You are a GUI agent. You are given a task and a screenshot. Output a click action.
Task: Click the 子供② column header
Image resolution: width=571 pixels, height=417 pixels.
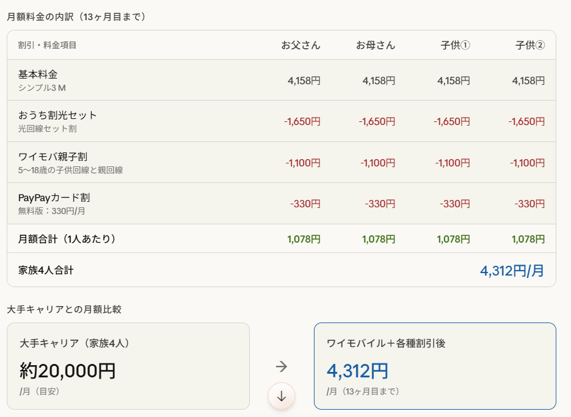coord(529,45)
